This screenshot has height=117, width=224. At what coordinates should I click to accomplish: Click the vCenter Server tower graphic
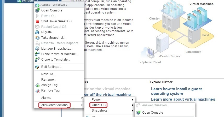[x=162, y=42]
